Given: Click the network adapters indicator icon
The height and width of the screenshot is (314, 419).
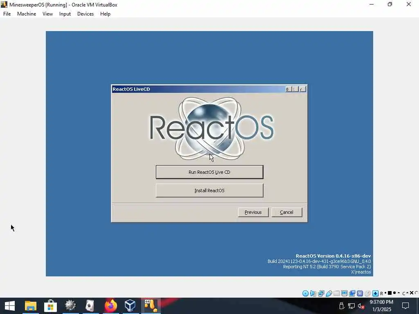Looking at the screenshot, I should (x=321, y=294).
